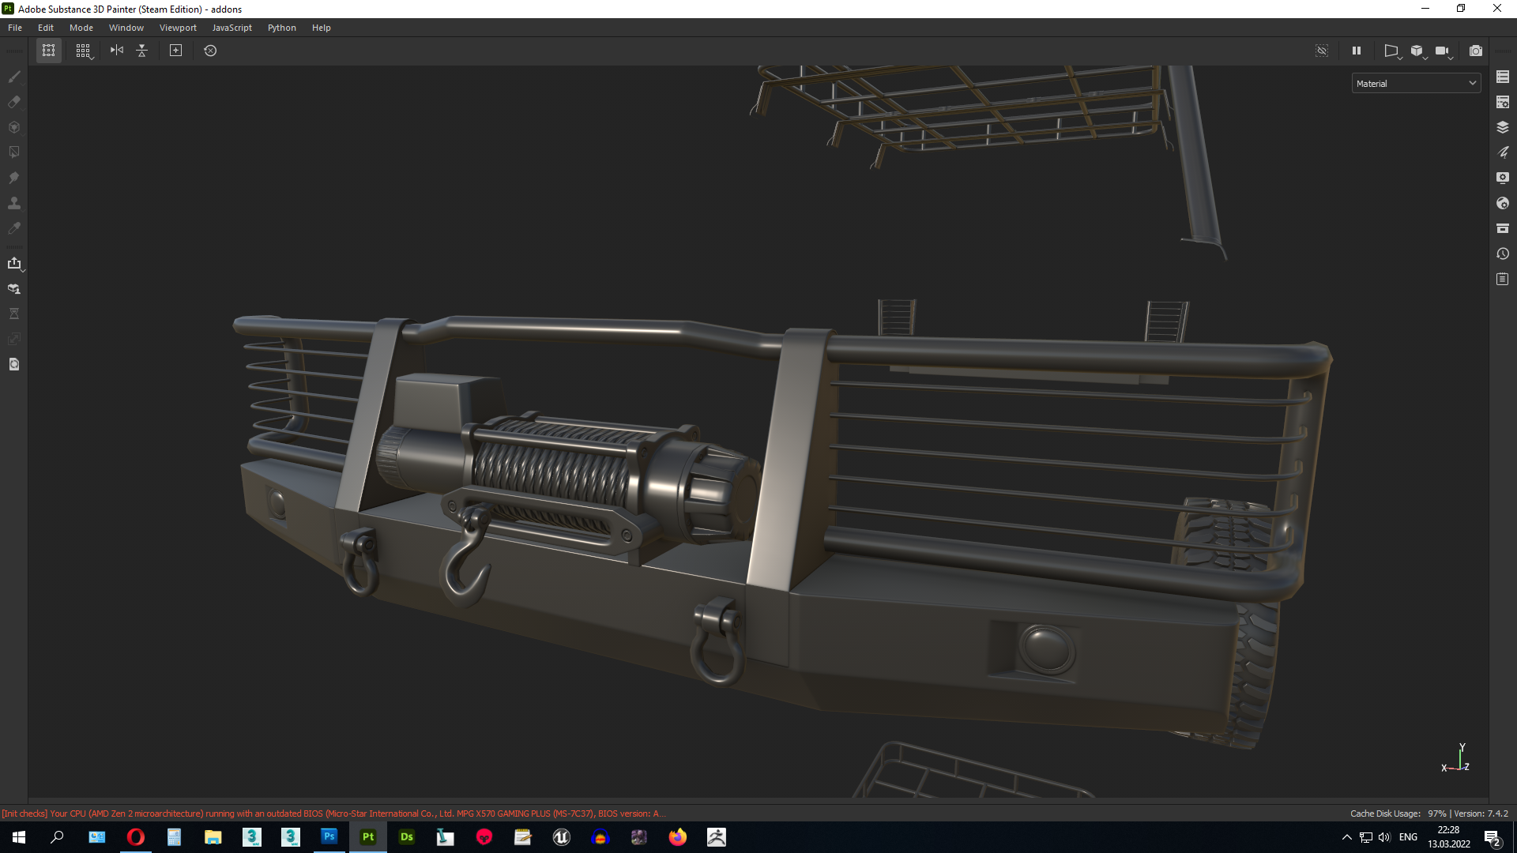The image size is (1517, 853).
Task: Open Display Settings panel icon
Action: point(1503,178)
